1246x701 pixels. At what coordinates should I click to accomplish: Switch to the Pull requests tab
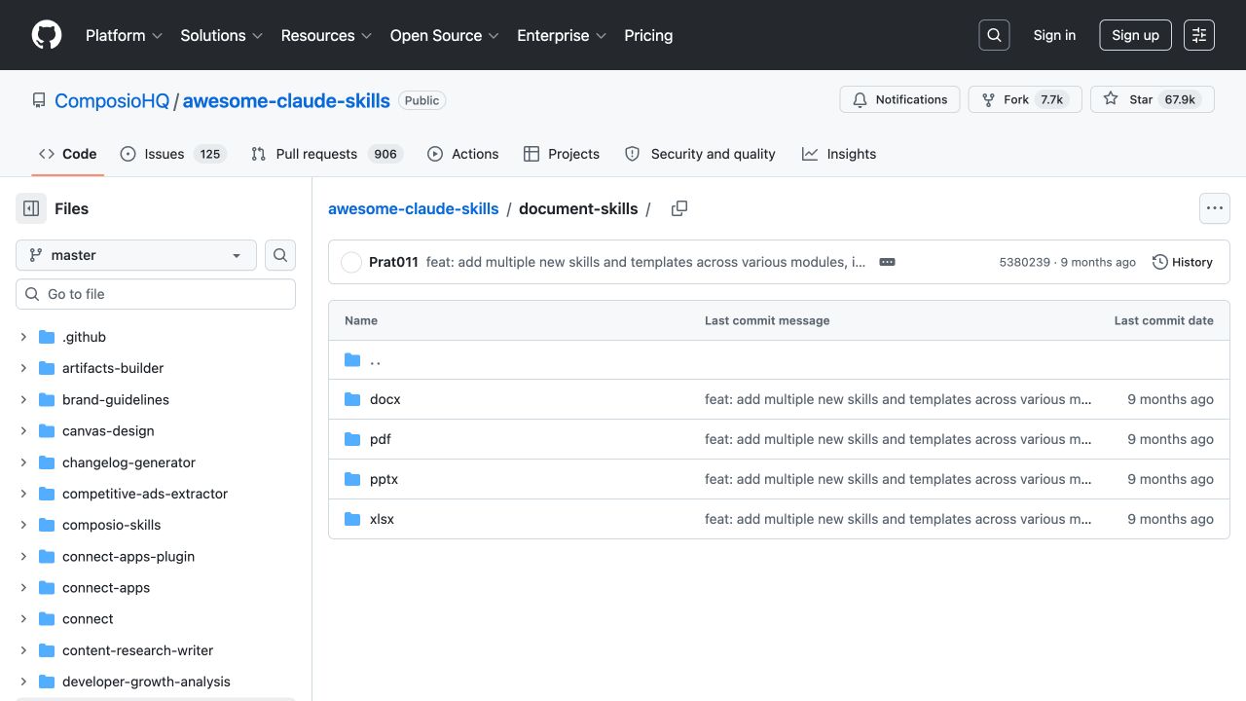pyautogui.click(x=327, y=154)
